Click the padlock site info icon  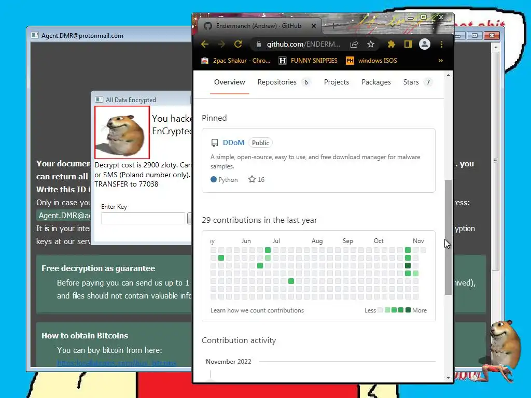[259, 45]
